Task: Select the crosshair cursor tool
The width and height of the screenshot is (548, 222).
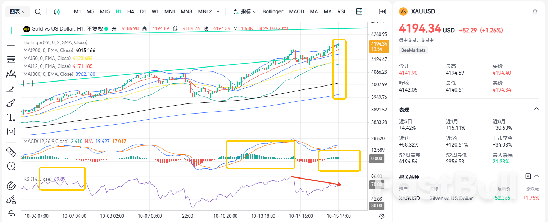Action: pyautogui.click(x=11, y=31)
